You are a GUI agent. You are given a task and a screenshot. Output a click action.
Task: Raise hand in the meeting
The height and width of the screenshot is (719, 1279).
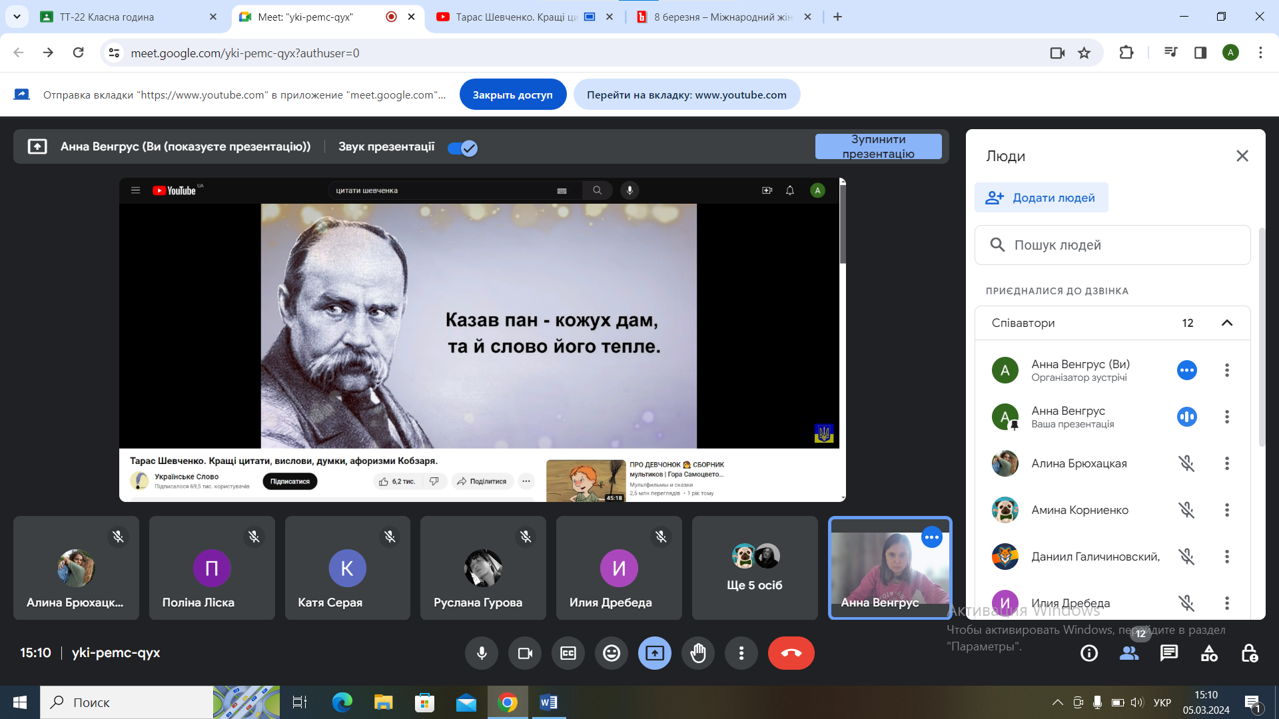pyautogui.click(x=698, y=653)
